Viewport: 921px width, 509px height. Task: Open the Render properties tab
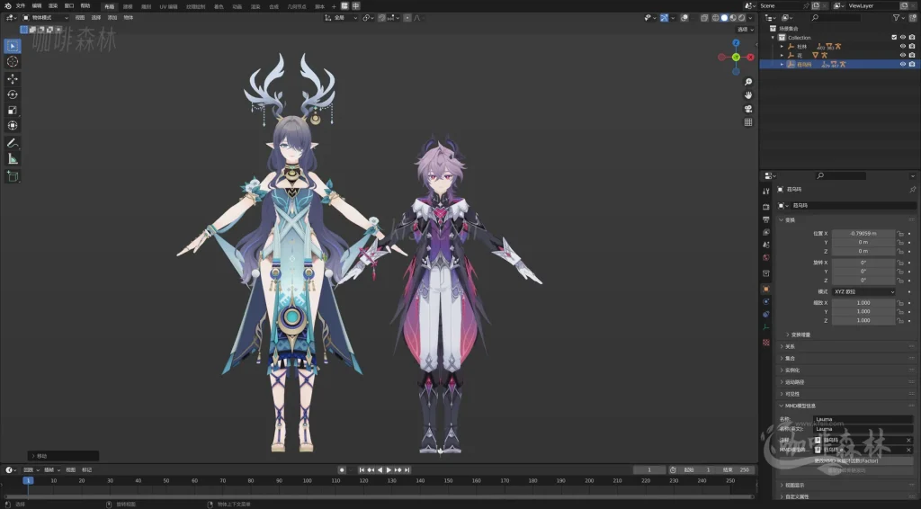pos(766,207)
